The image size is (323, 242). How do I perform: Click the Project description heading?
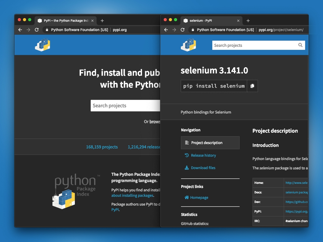[x=275, y=131]
